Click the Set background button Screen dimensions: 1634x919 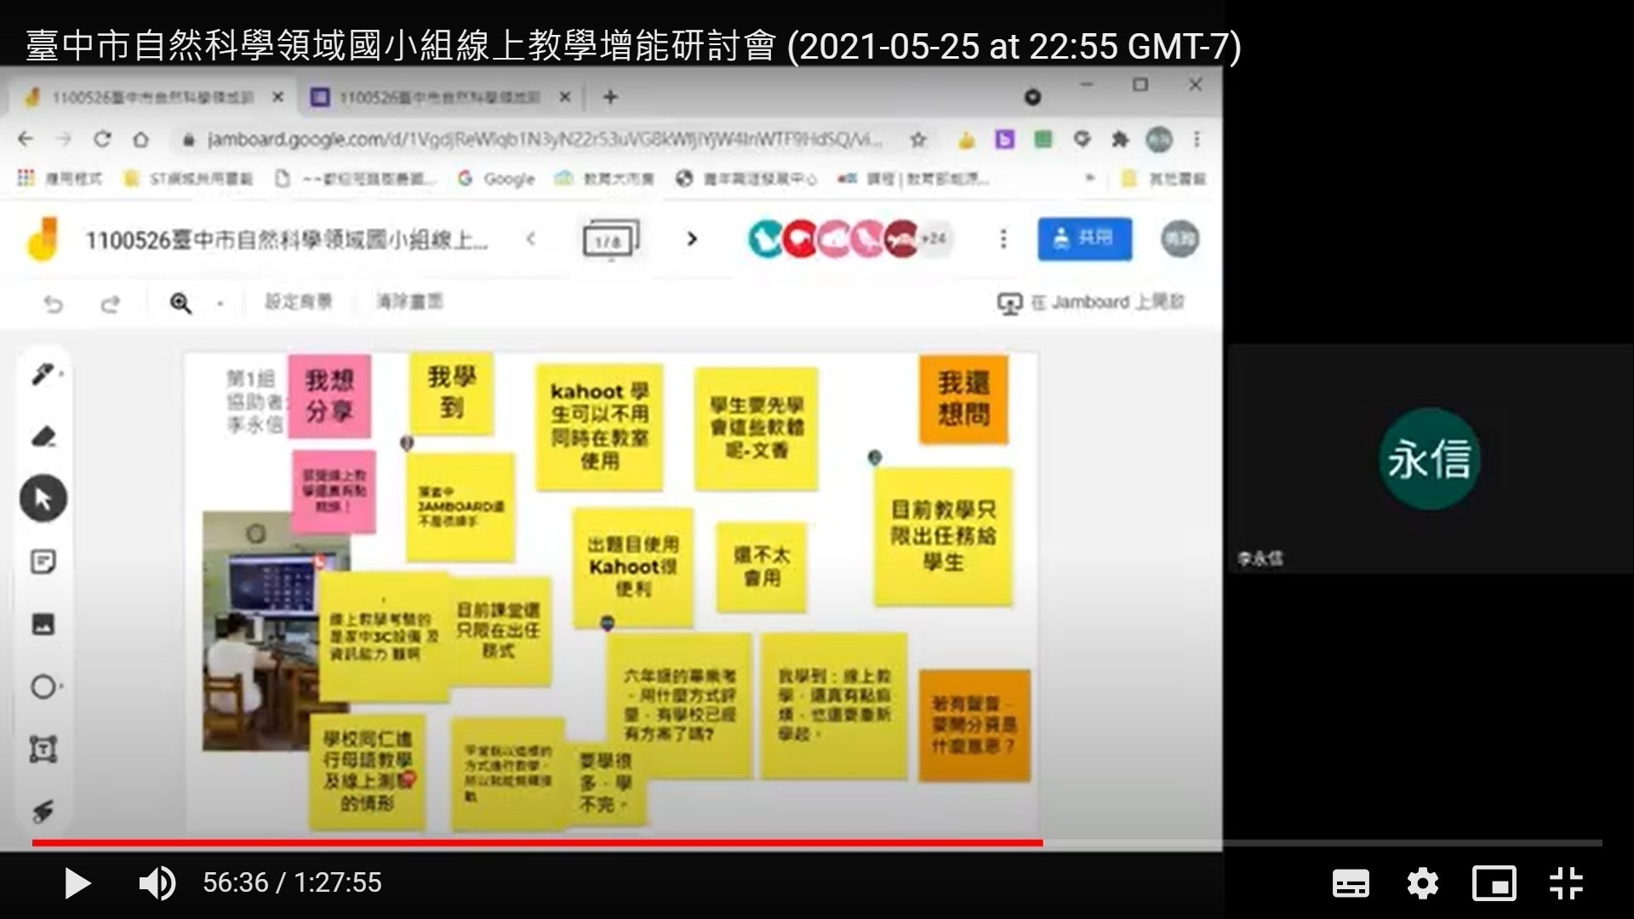point(298,302)
